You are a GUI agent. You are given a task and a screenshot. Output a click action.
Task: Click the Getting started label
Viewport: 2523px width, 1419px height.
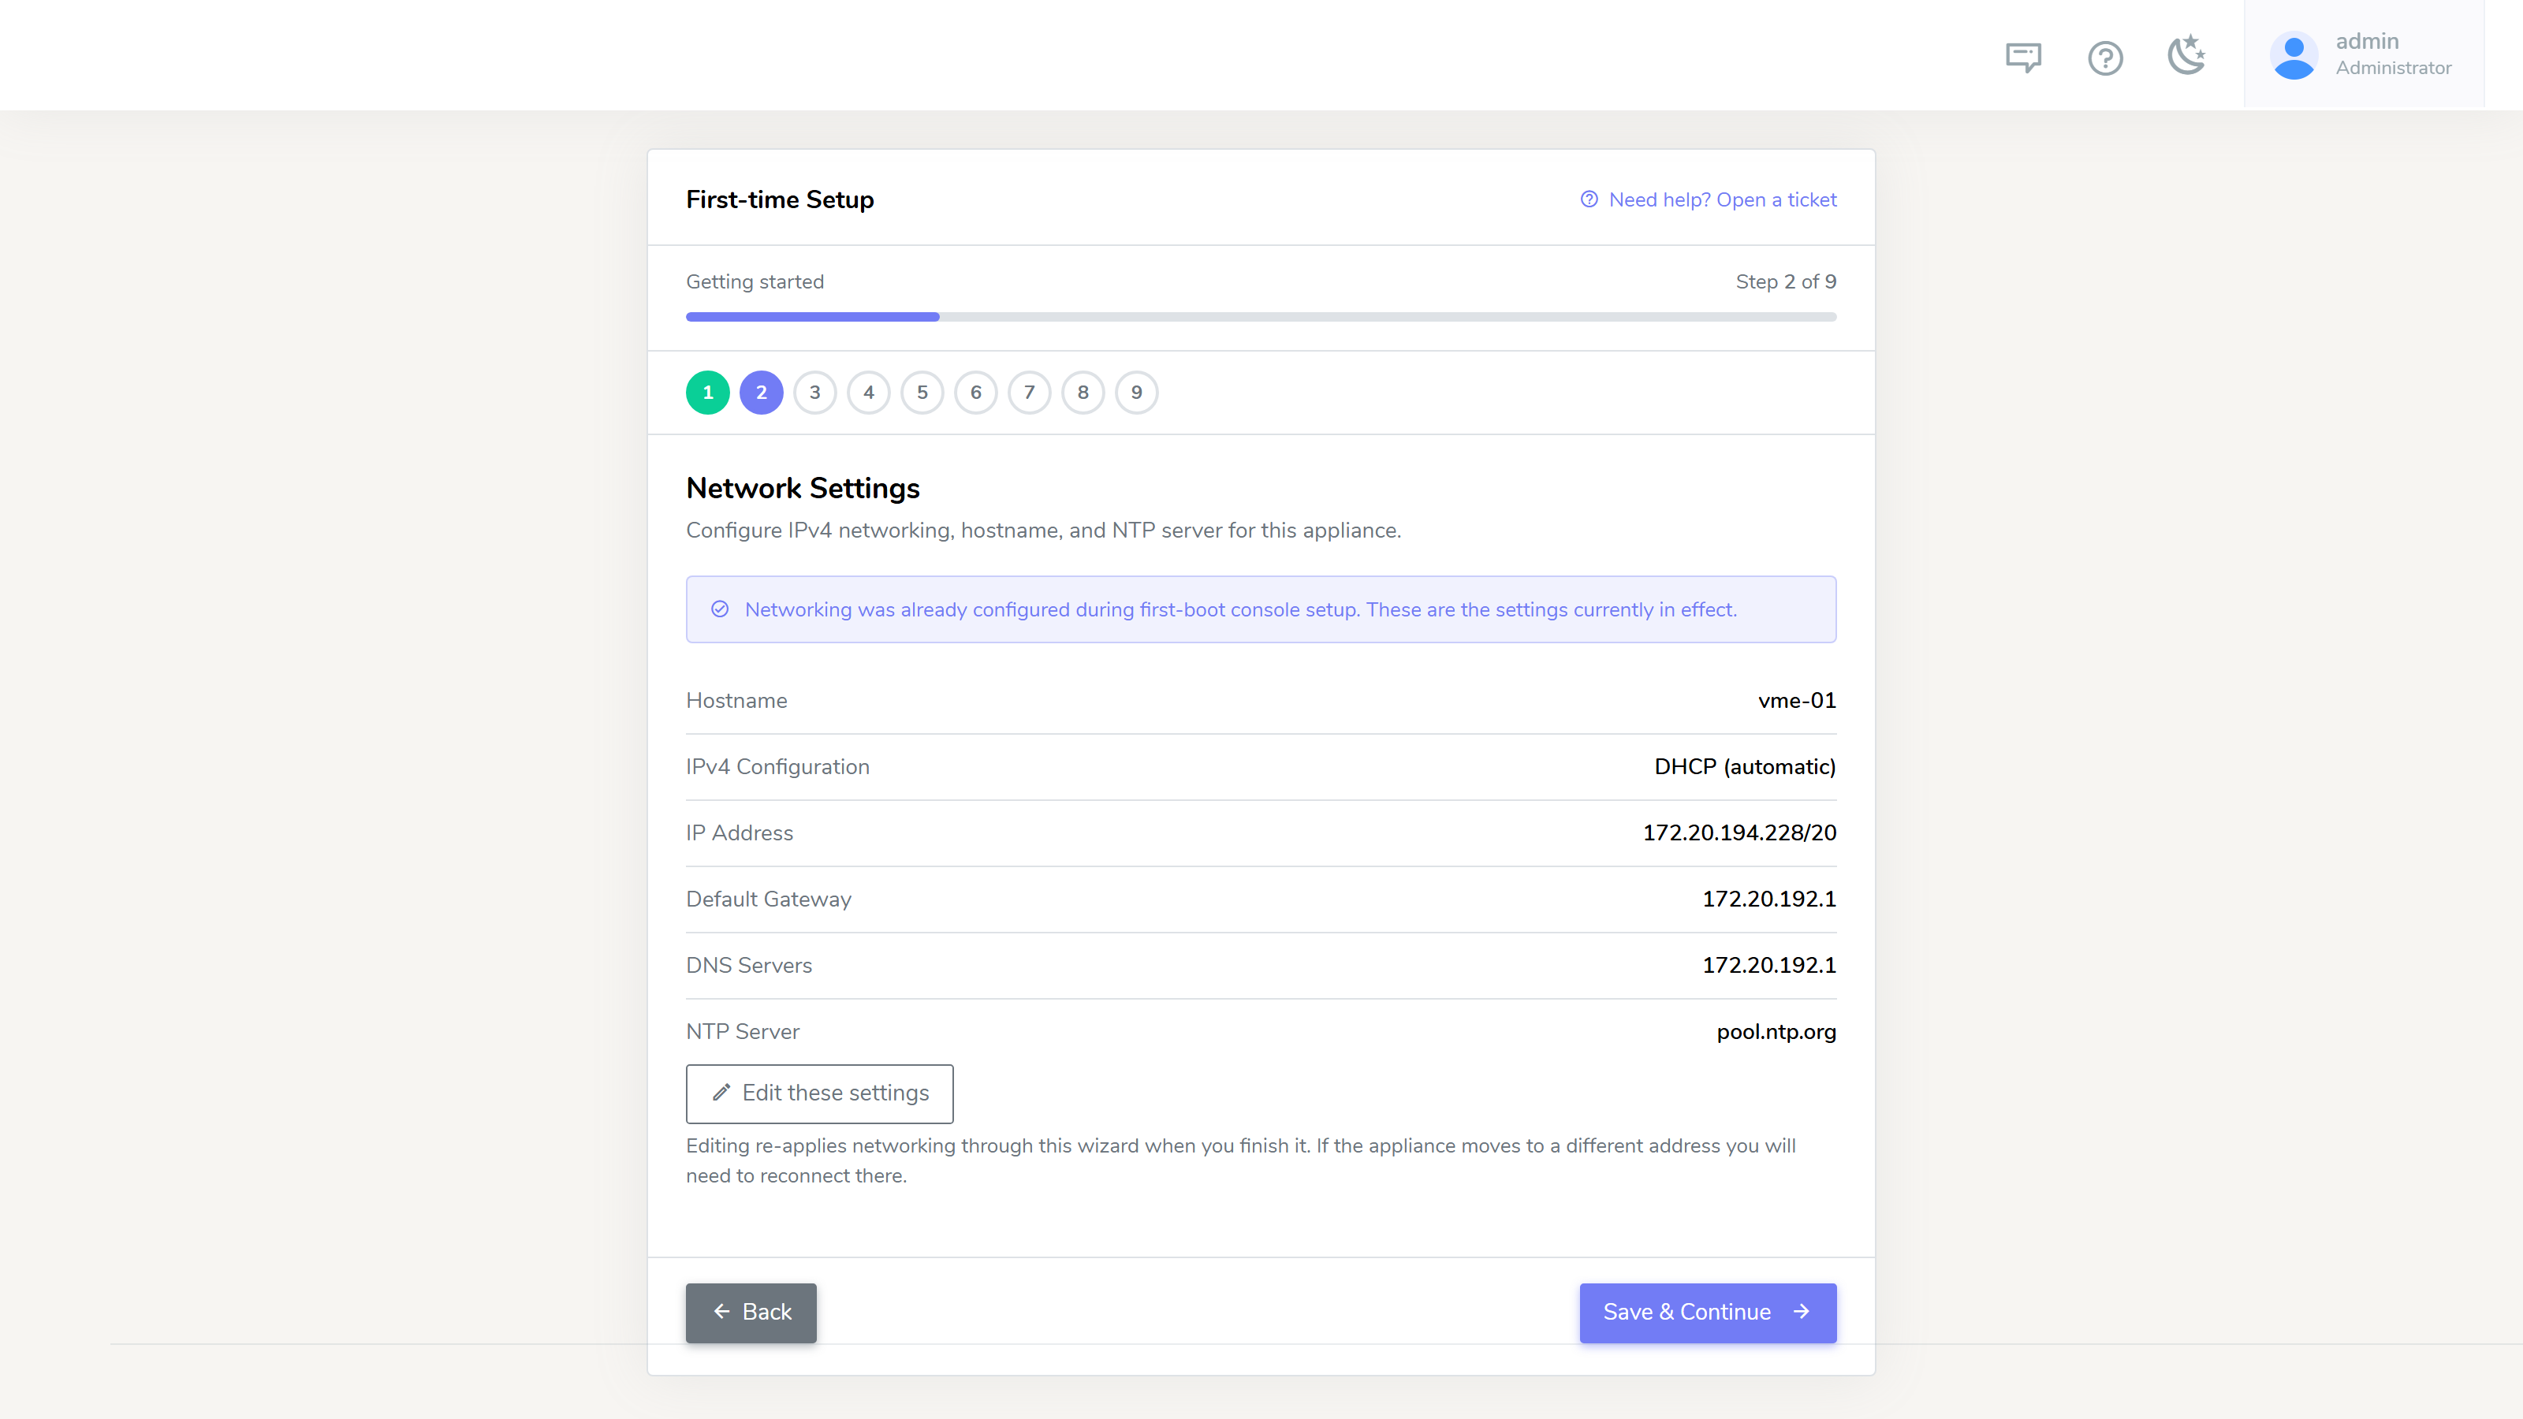755,282
